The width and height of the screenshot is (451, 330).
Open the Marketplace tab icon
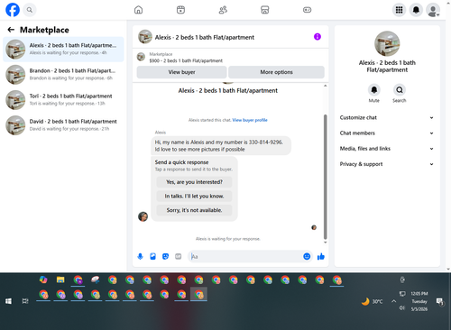(265, 10)
